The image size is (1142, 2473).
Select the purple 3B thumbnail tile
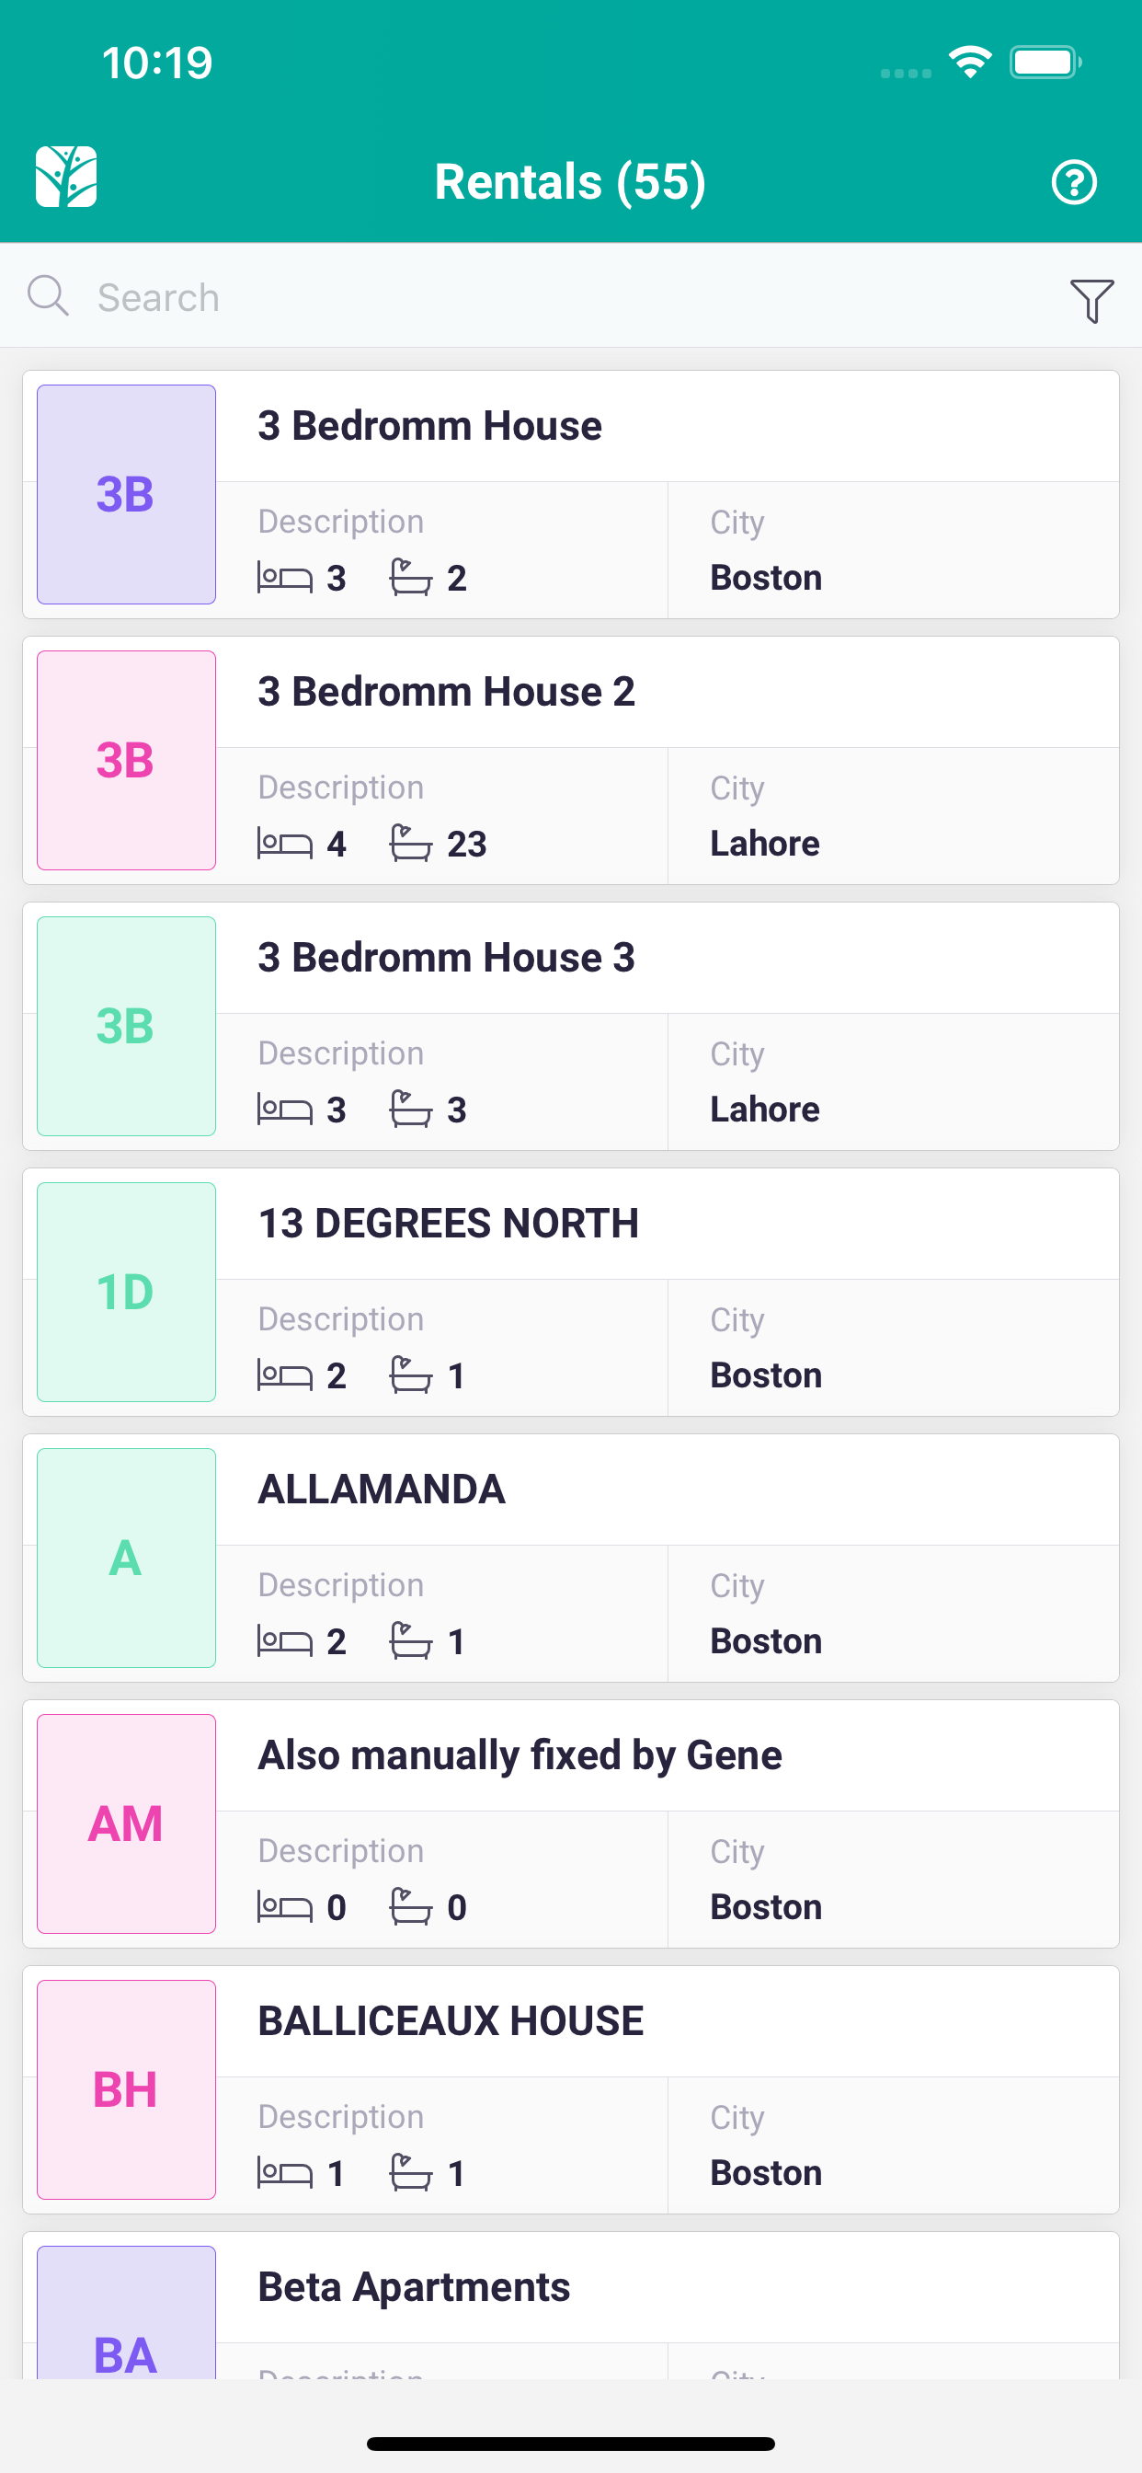(x=126, y=494)
